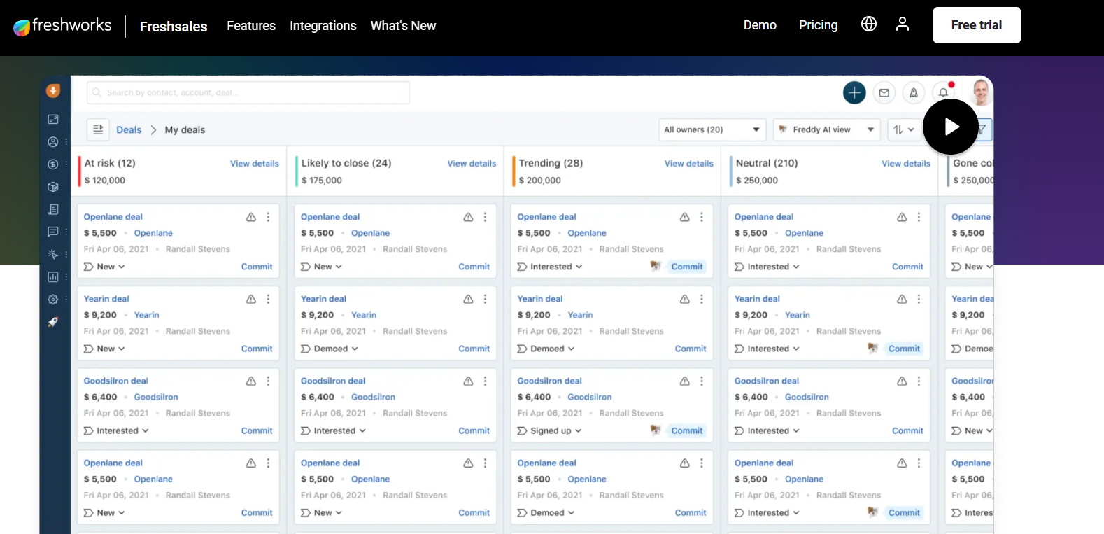Toggle the list panel icon beside Deals
The image size is (1104, 534).
click(98, 129)
